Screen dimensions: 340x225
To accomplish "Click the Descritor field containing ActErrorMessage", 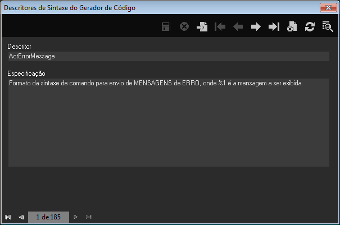I will point(168,56).
